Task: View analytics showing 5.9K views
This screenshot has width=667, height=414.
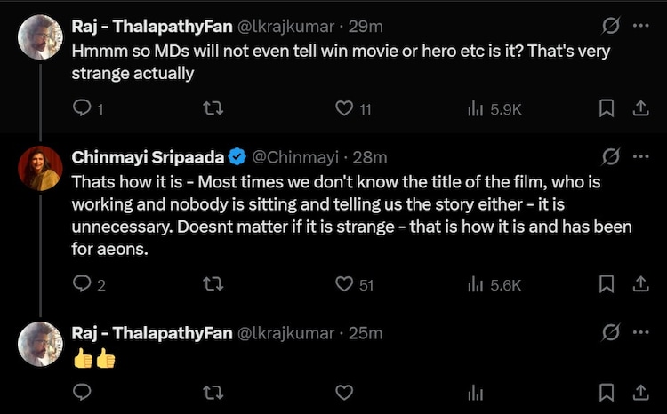Action: coord(476,108)
